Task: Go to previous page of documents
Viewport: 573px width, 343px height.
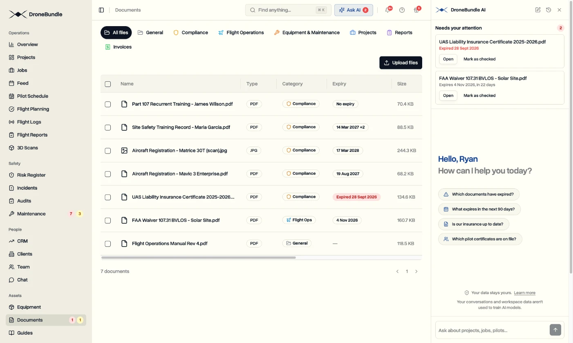Action: click(x=397, y=272)
